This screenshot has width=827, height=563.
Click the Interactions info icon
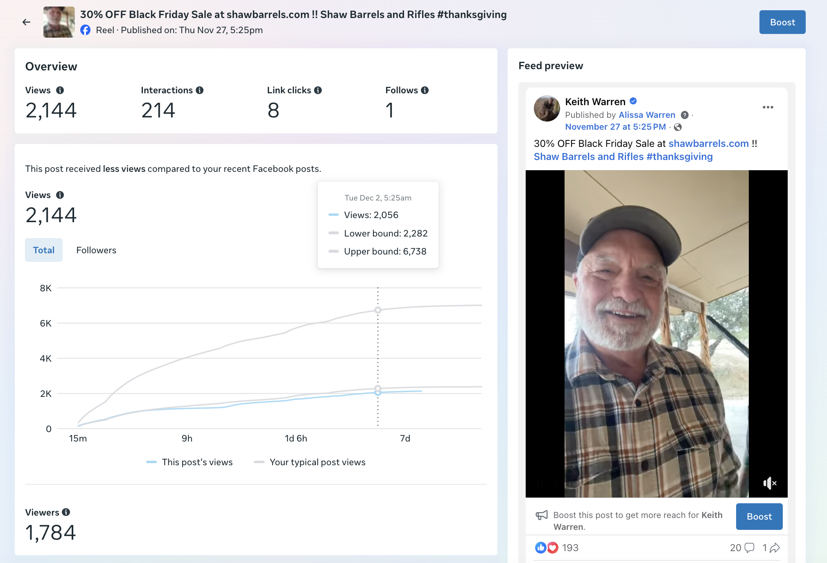point(200,90)
